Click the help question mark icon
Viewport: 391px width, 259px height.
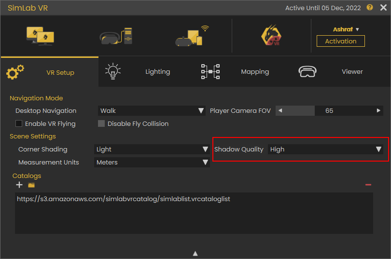coord(370,7)
